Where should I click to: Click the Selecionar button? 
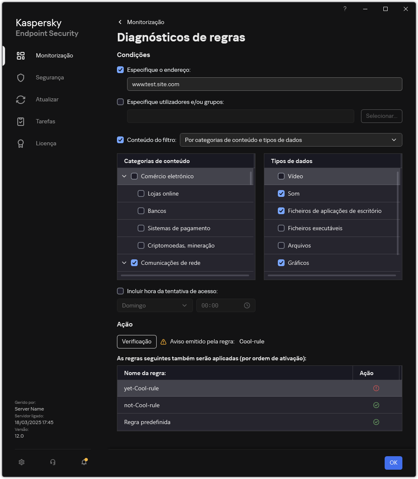point(381,116)
